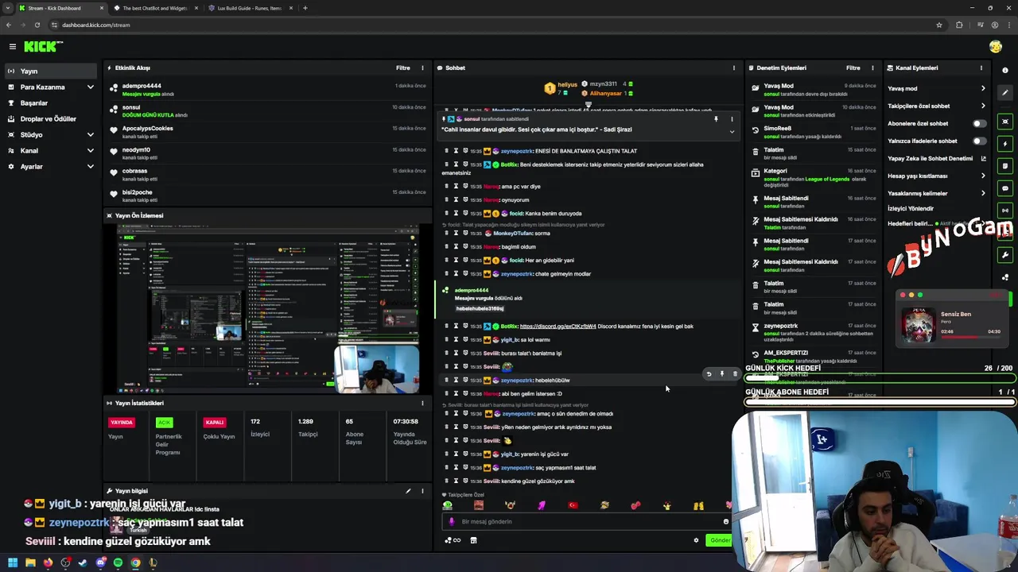This screenshot has height=572, width=1018.
Task: Open the Denetim Eylemleri panel options menu
Action: tap(872, 68)
